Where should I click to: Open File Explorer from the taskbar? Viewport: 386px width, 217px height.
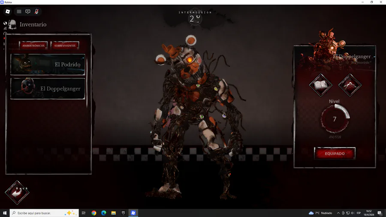pyautogui.click(x=114, y=213)
